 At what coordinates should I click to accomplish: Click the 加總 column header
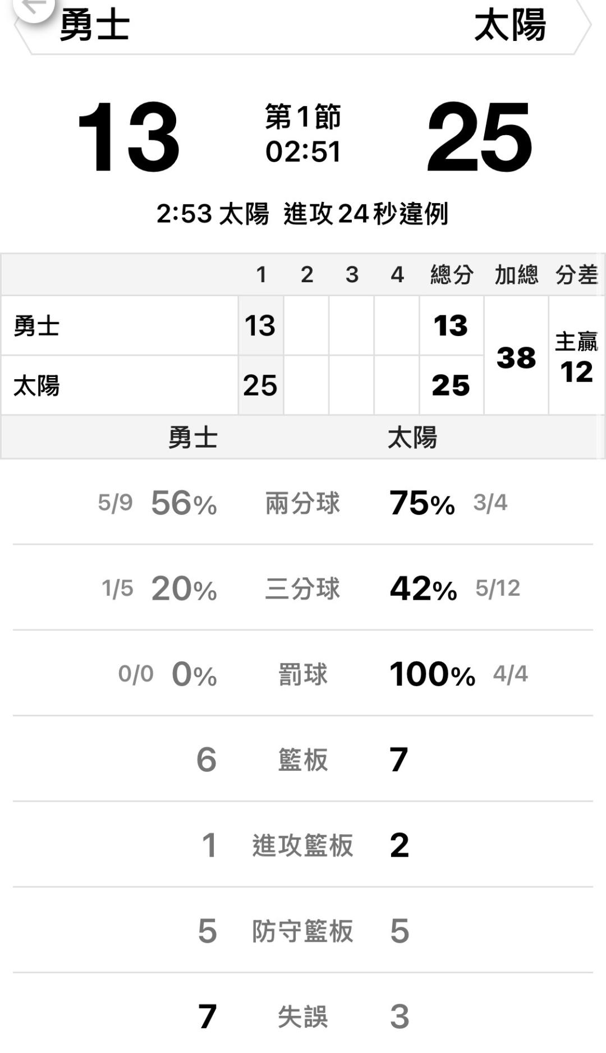pos(516,275)
